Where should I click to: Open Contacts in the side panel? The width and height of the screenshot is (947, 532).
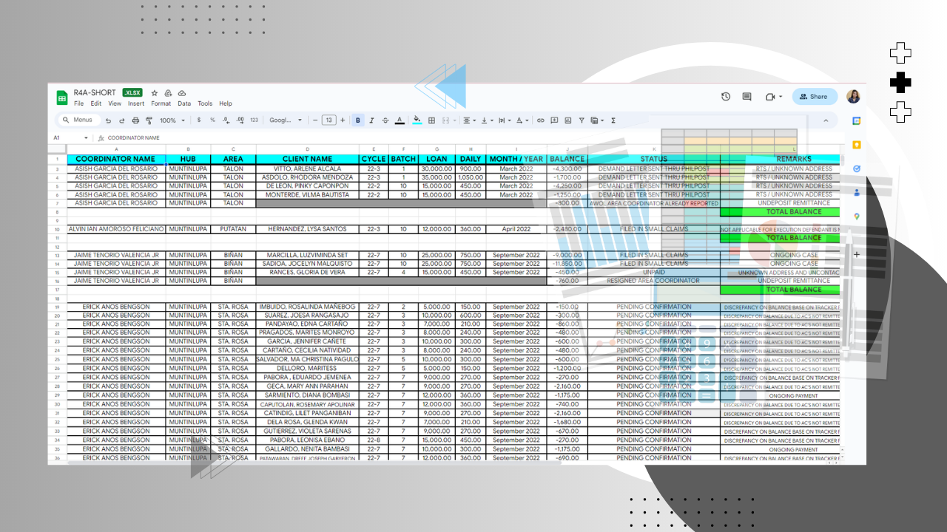click(856, 193)
